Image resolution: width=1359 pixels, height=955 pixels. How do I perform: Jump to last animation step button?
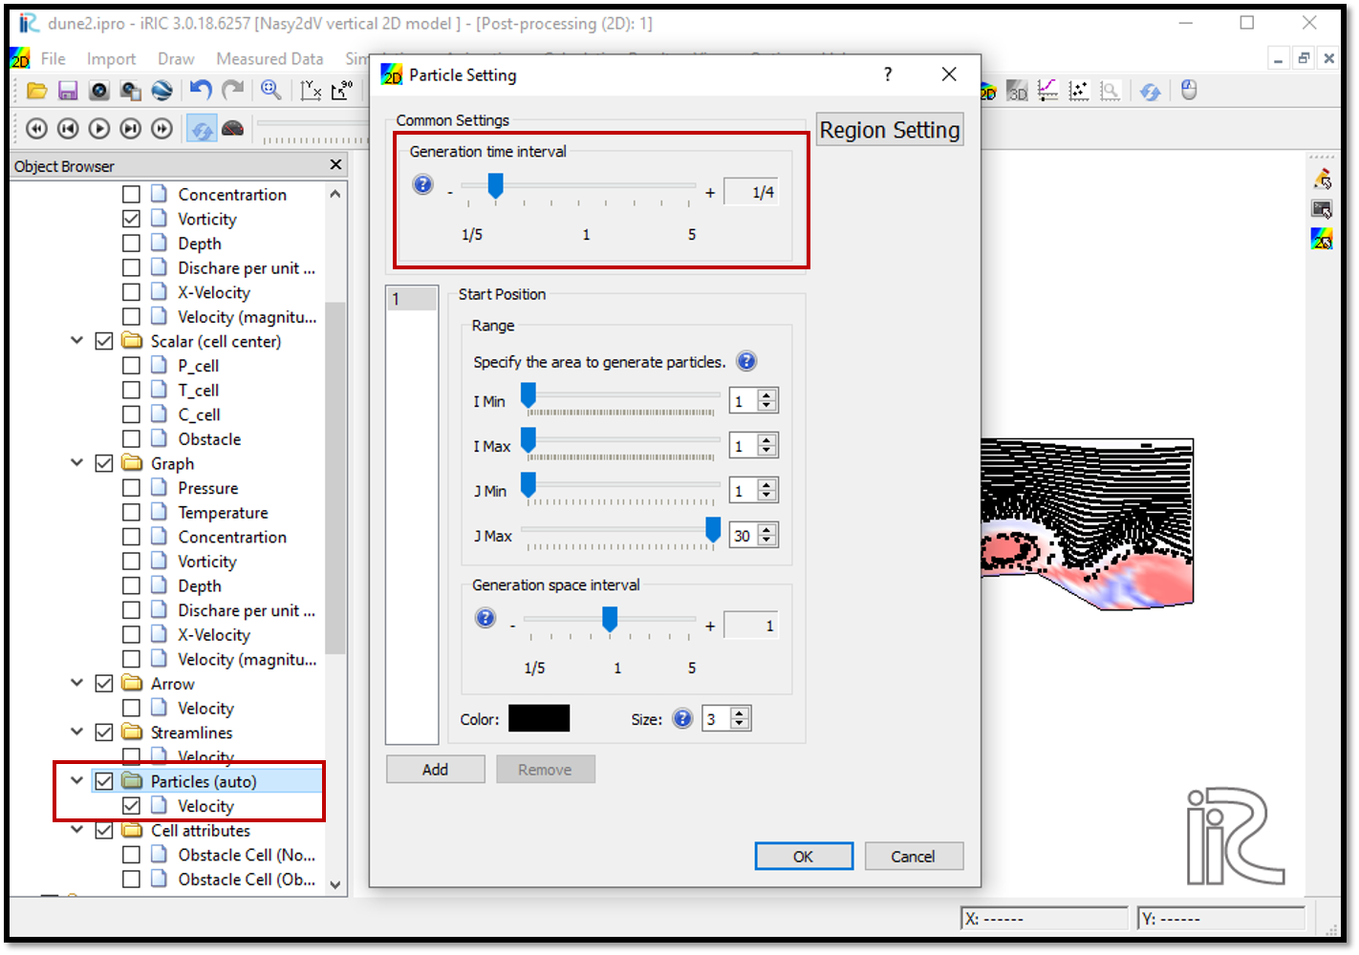pos(162,128)
